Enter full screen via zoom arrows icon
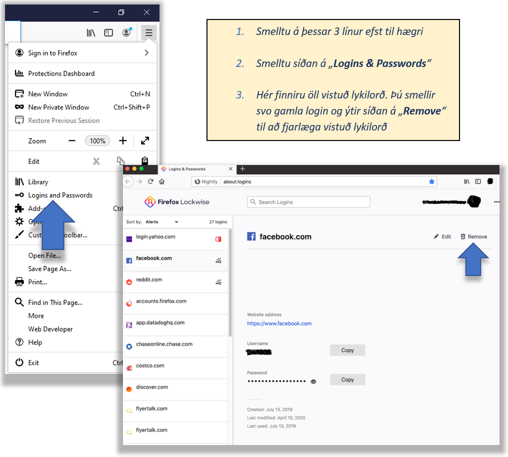 pyautogui.click(x=145, y=141)
